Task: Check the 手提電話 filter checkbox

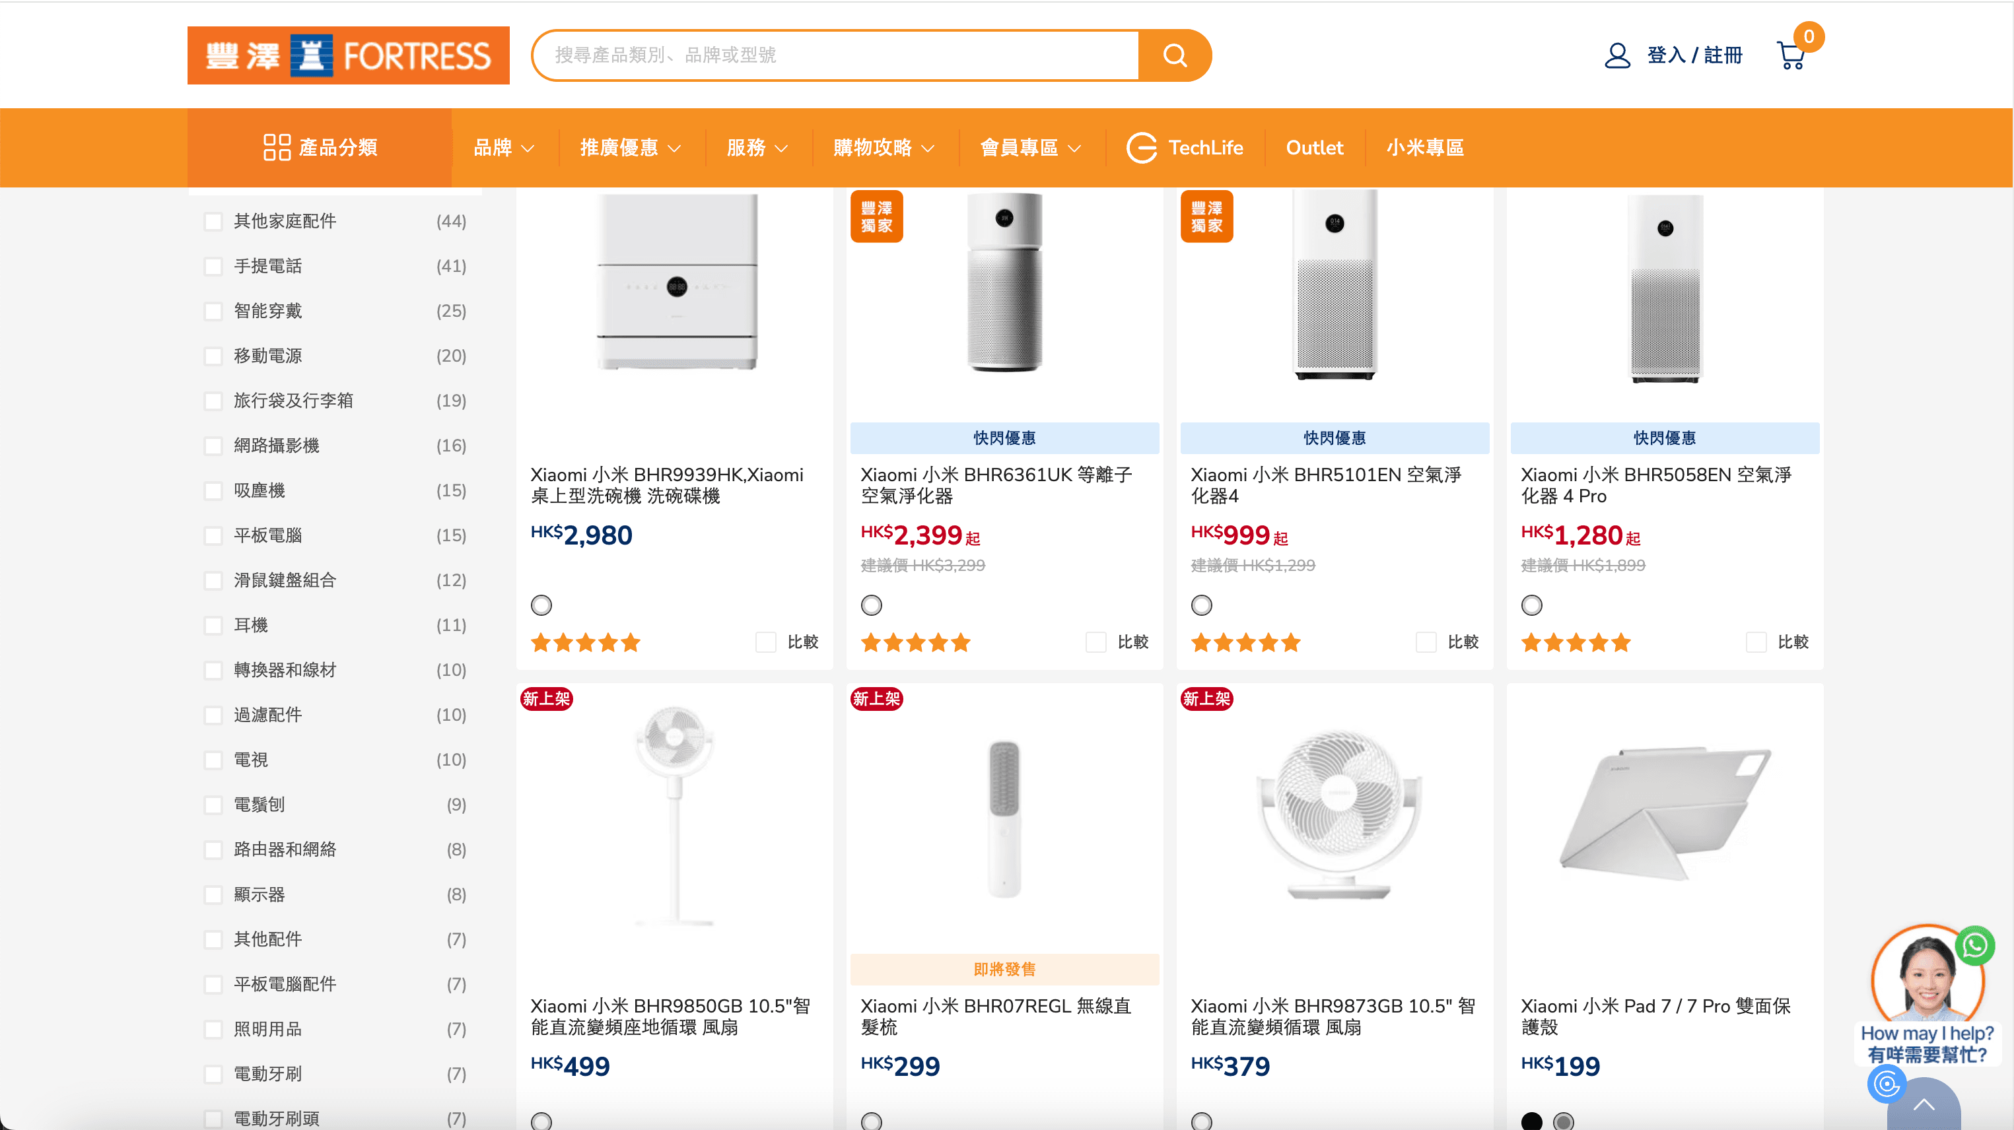Action: tap(213, 267)
